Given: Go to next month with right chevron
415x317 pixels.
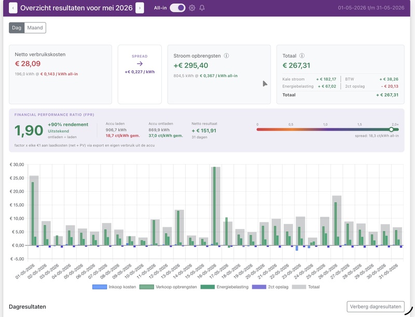Looking at the screenshot, I should (140, 8).
